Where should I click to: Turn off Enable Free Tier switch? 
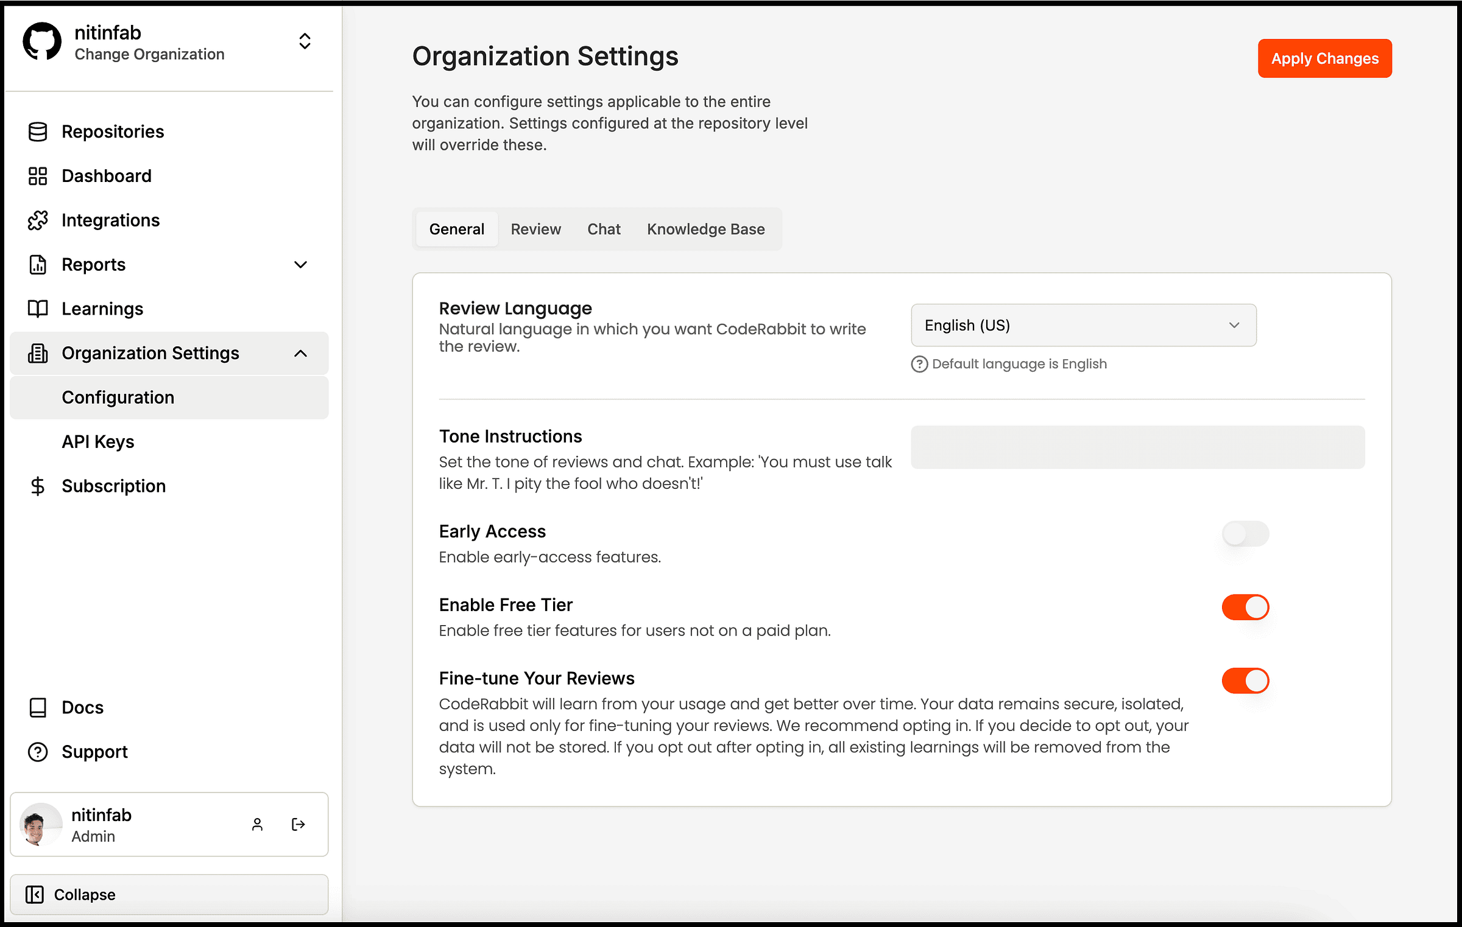coord(1245,607)
